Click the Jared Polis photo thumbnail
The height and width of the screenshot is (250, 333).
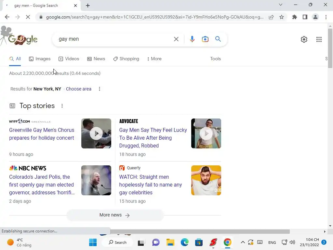[x=96, y=180]
